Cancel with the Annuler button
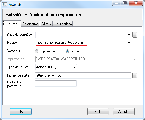The height and width of the screenshot is (120, 145). (x=124, y=112)
